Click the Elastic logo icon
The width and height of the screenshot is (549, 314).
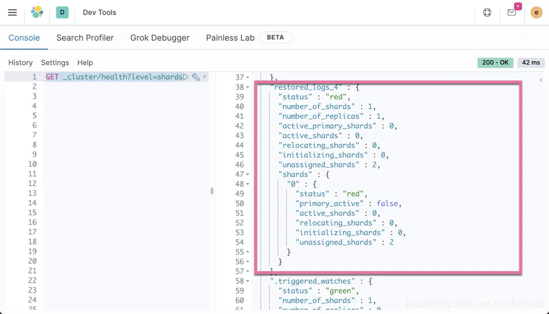tap(37, 12)
